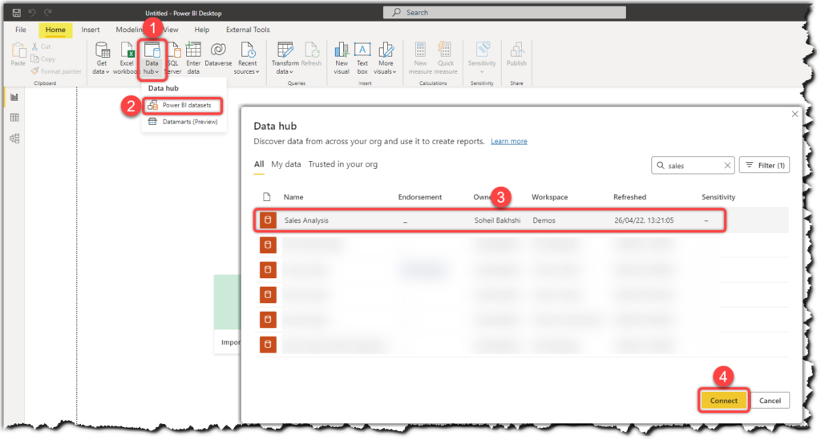Viewport: 821px width, 440px height.
Task: Click the Redo arrow in title bar
Action: (47, 13)
